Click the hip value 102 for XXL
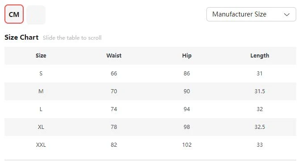The image size is (298, 161). click(x=187, y=144)
